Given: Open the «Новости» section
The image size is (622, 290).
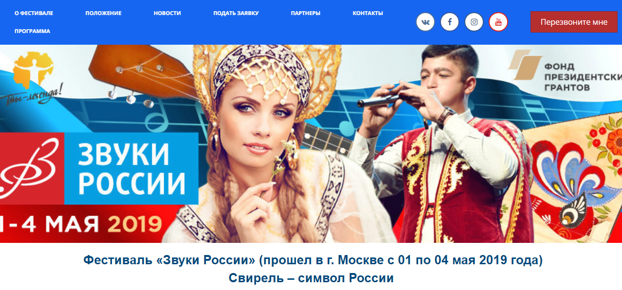Looking at the screenshot, I should tap(167, 13).
